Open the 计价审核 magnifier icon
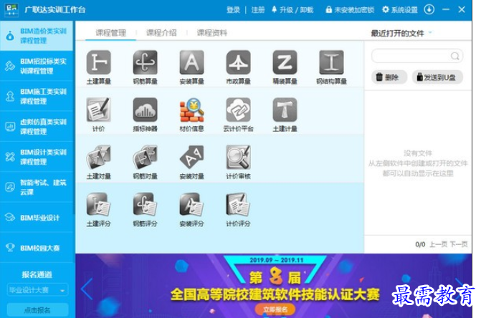 point(239,157)
